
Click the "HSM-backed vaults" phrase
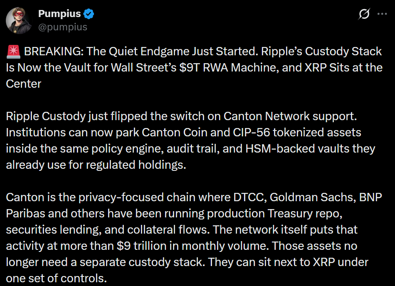click(298, 148)
